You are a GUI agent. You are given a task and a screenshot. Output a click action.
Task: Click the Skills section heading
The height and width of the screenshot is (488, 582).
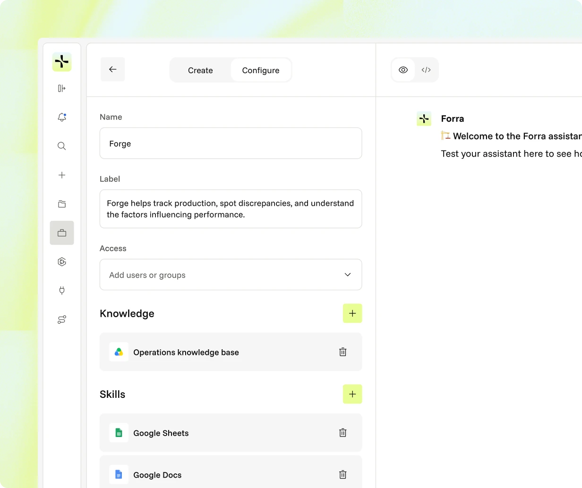coord(112,395)
